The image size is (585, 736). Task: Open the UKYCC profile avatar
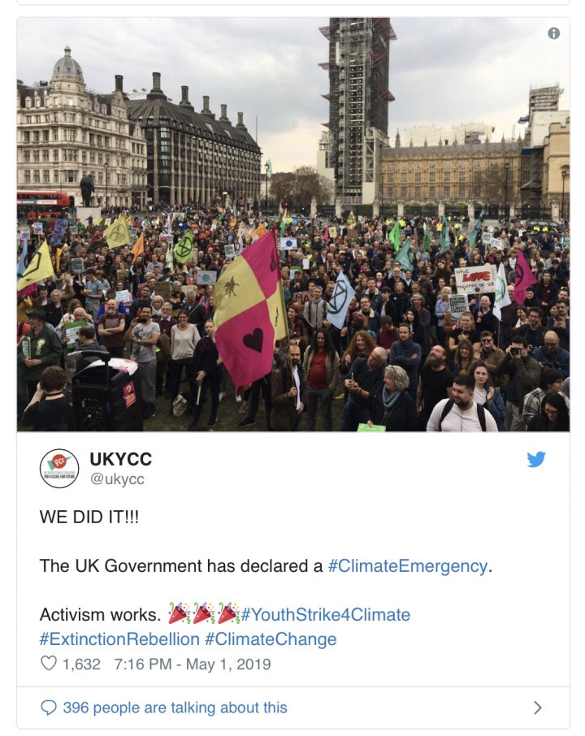(x=59, y=468)
